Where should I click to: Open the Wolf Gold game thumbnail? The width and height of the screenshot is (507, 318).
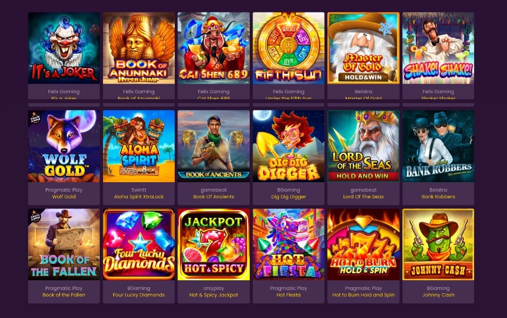(64, 146)
